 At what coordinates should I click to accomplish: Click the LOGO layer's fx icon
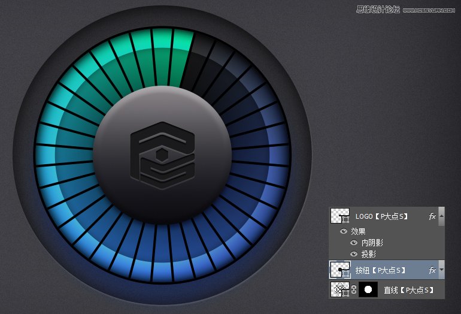[432, 216]
